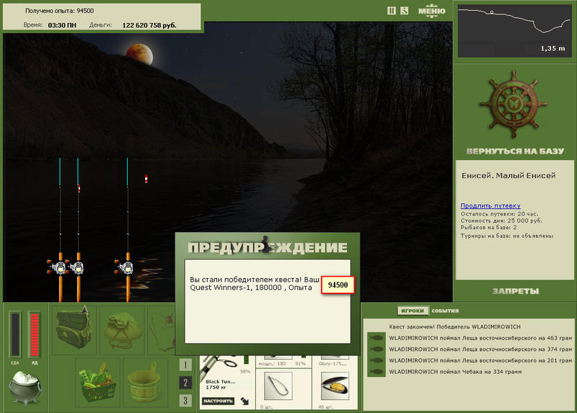The height and width of the screenshot is (413, 577).
Task: Open the ЗАПРЕТЫ section
Action: [516, 291]
